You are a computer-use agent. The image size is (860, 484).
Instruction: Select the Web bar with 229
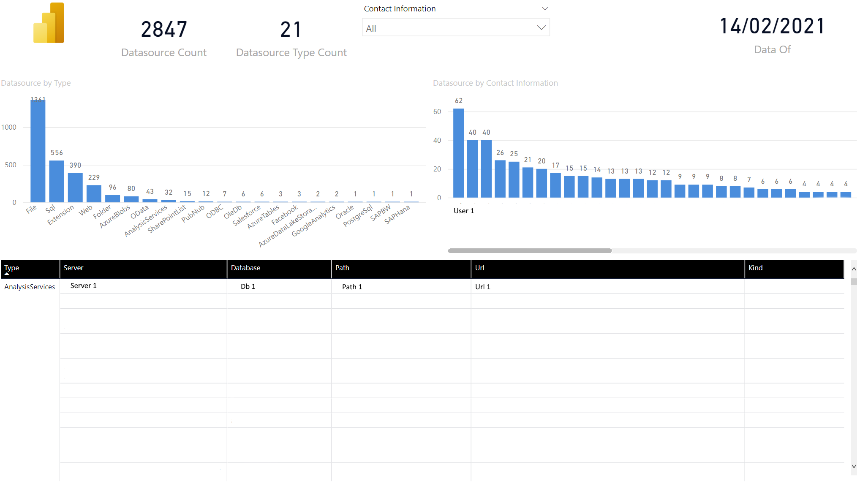tap(94, 193)
